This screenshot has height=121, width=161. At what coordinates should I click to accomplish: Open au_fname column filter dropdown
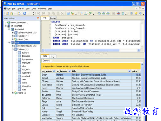click(70, 71)
